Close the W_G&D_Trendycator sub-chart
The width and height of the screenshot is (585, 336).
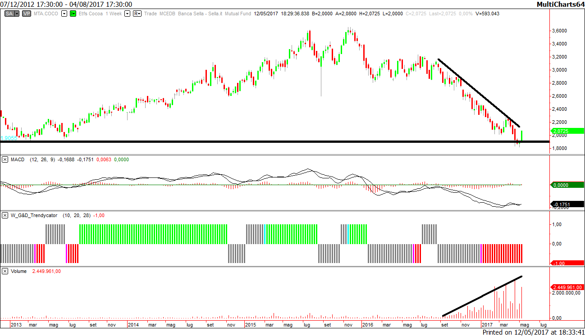(x=5, y=215)
